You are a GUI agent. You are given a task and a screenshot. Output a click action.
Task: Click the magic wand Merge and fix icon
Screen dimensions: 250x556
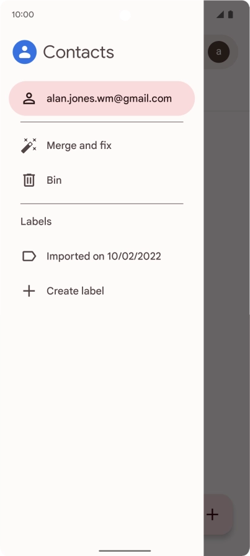pos(29,145)
